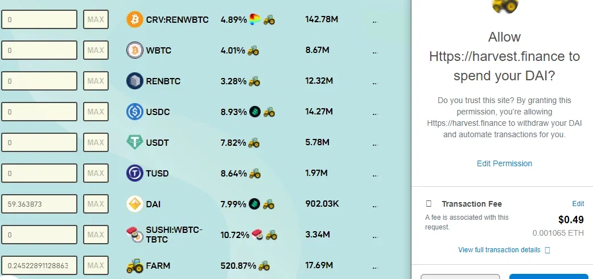Click MAX button for the USDC row

tap(96, 112)
